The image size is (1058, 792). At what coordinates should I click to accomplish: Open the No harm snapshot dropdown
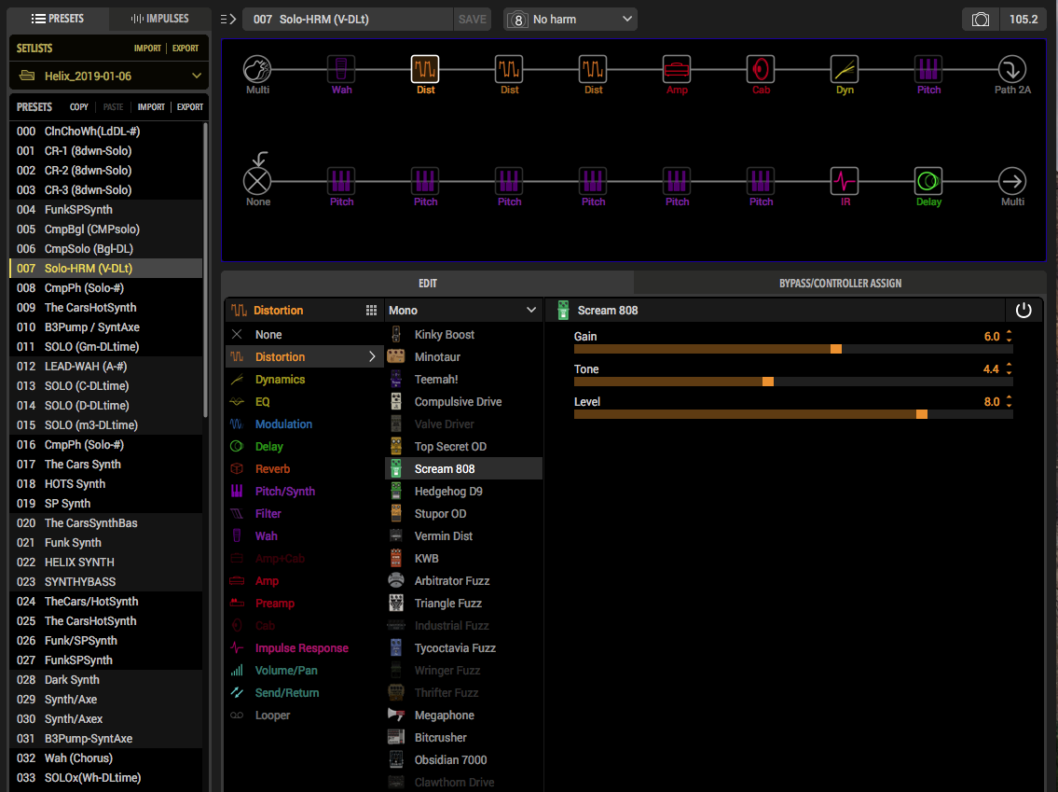tap(570, 19)
